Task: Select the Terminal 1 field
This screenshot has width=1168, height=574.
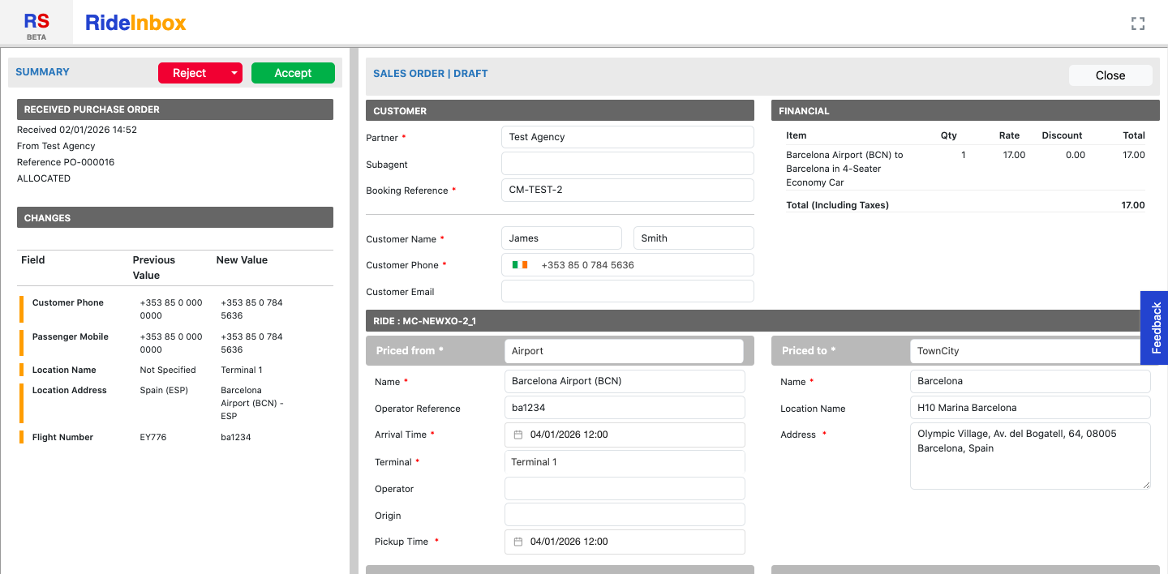Action: [624, 462]
